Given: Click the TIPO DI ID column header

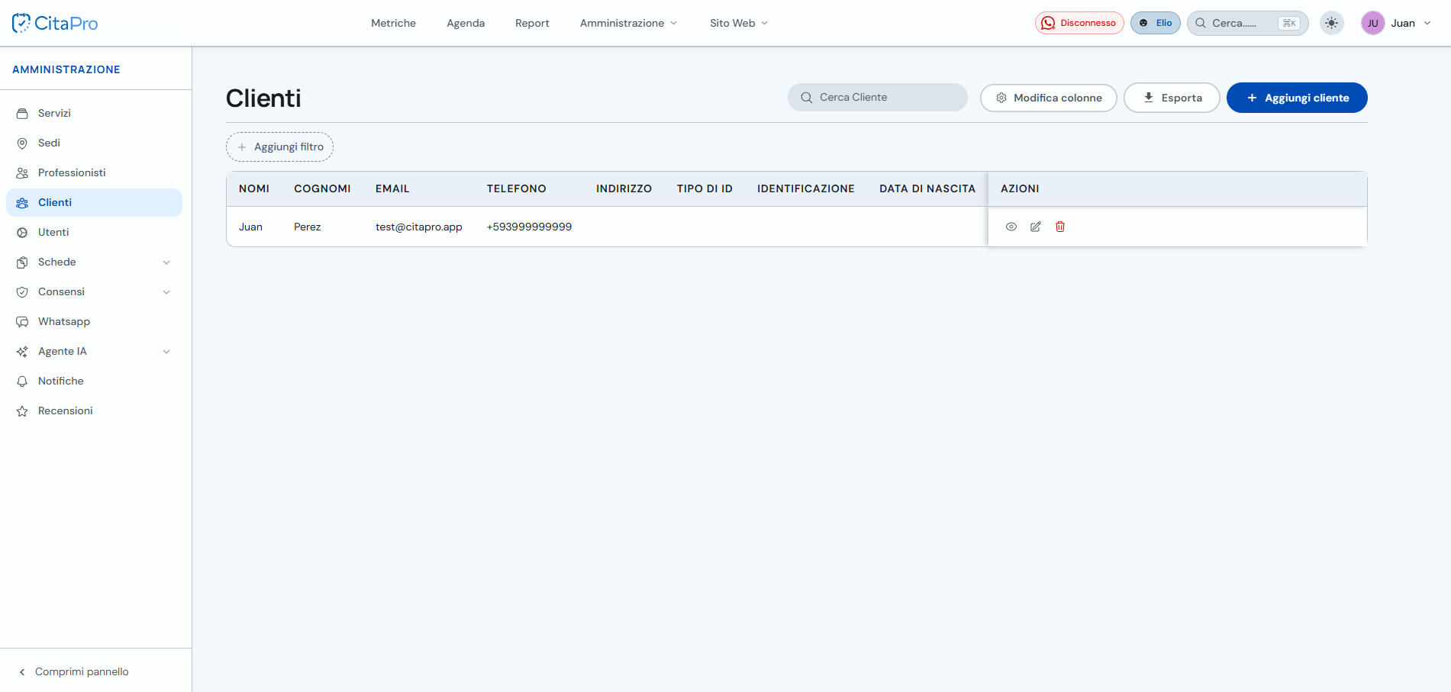Looking at the screenshot, I should pyautogui.click(x=705, y=188).
